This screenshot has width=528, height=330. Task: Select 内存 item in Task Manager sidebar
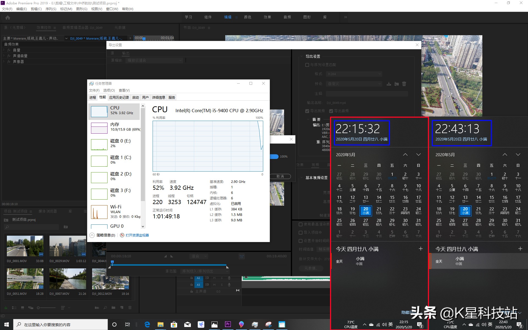(114, 128)
